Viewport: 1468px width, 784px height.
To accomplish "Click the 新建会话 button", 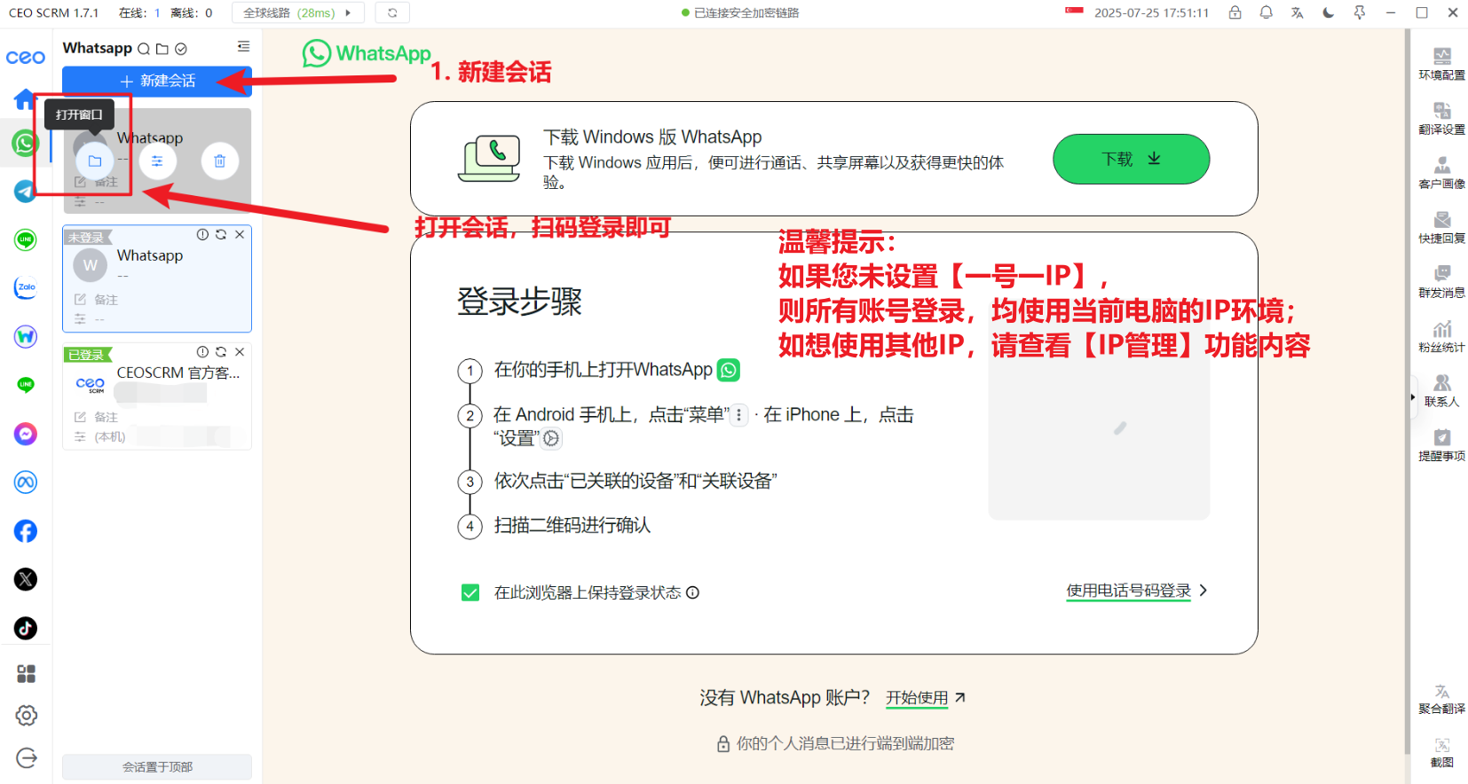I will coord(157,81).
